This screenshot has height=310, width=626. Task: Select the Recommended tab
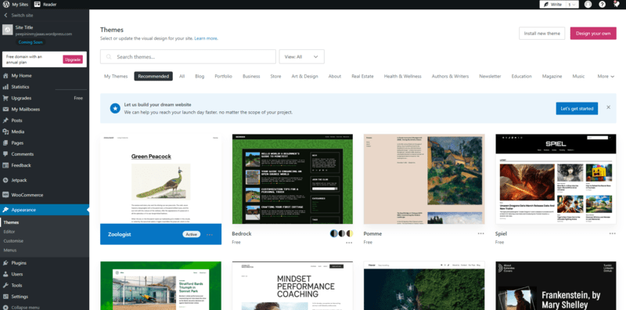153,76
